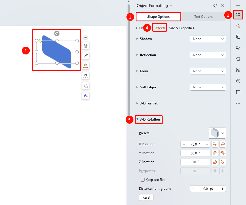Select the Size & Properties sub-tab
This screenshot has width=246, height=205.
(182, 28)
